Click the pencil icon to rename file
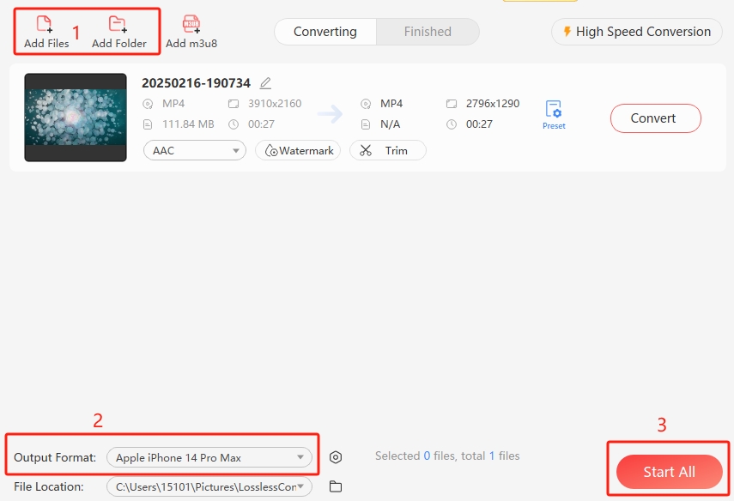Screen dimensions: 734x501 (265, 83)
